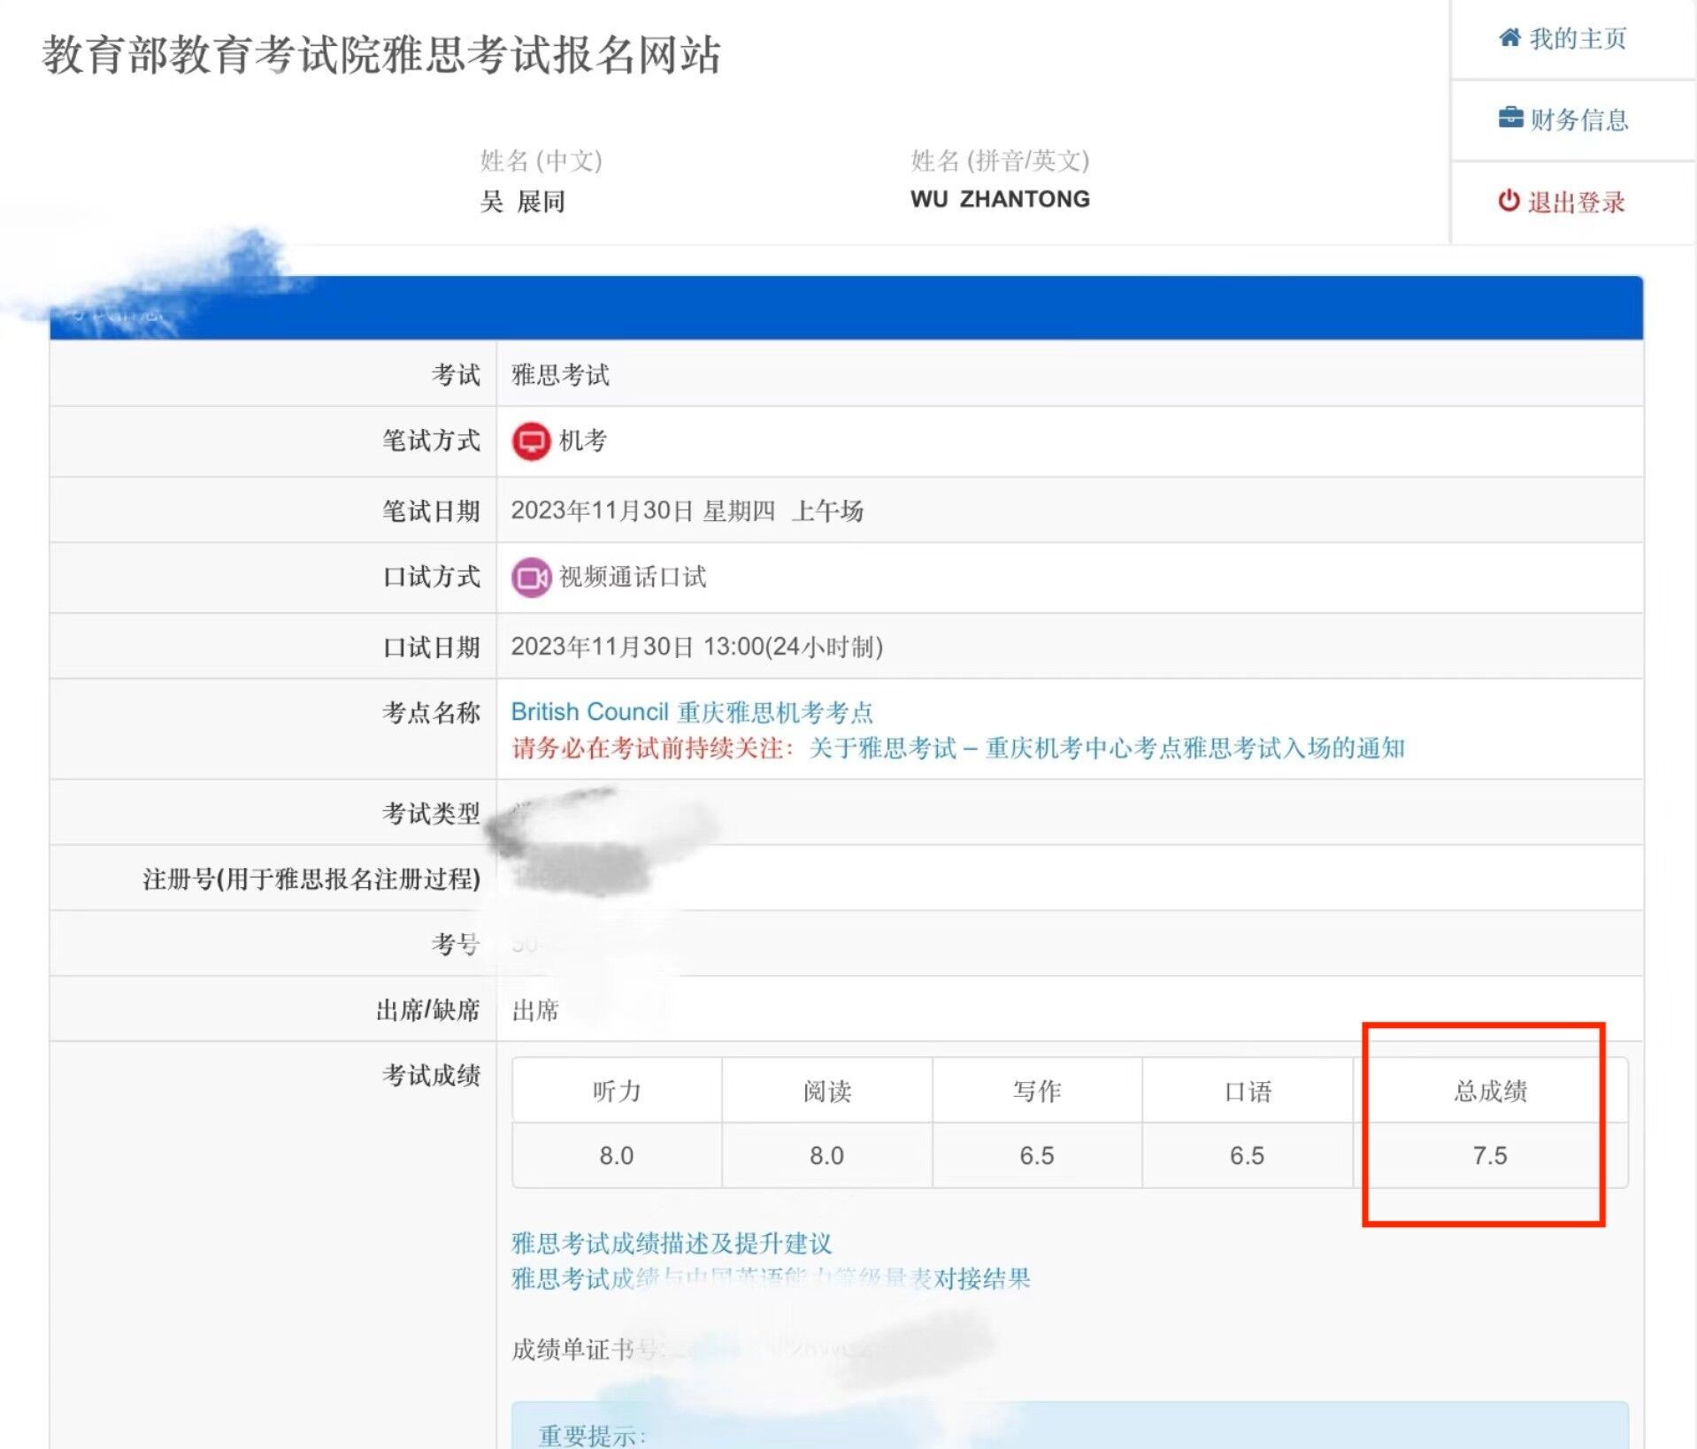
Task: Open the 财务信息 menu item text
Action: coord(1579,119)
